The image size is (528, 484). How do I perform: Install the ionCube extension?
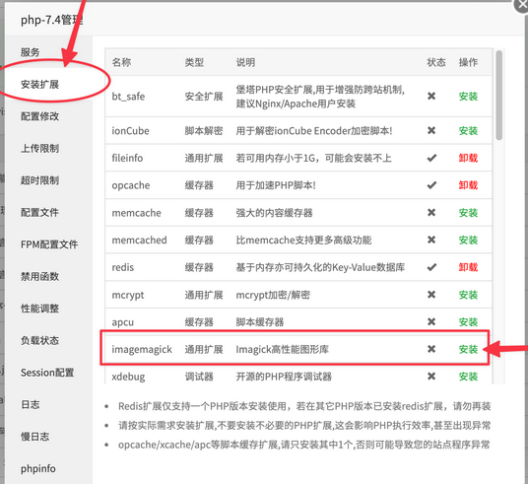point(468,131)
